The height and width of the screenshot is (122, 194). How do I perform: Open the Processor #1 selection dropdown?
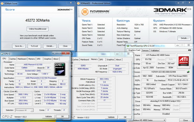click(x=24, y=110)
